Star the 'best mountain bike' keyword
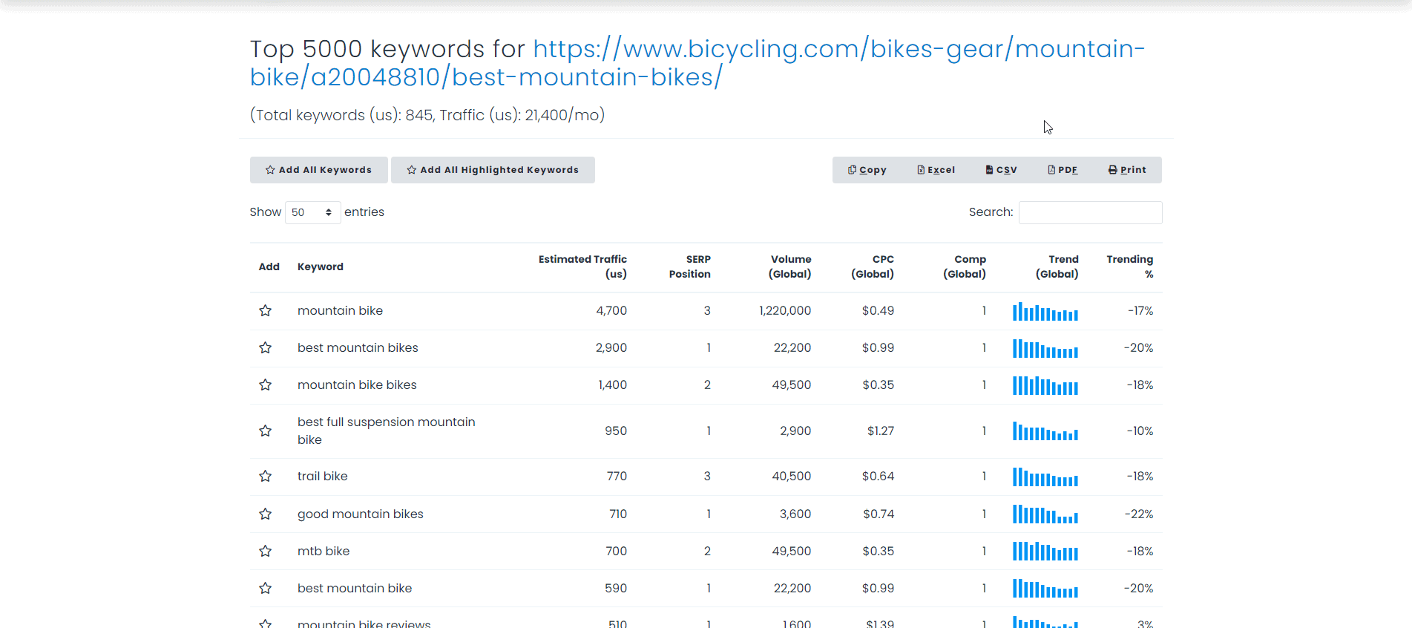Screen dimensions: 1412x628 click(x=265, y=589)
